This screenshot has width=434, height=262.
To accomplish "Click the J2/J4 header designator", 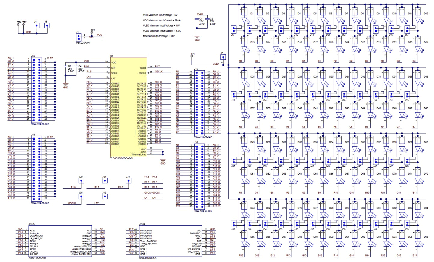I will 142,224.
